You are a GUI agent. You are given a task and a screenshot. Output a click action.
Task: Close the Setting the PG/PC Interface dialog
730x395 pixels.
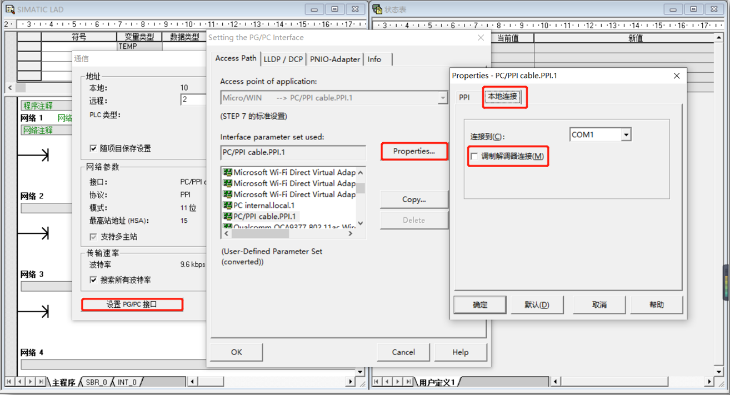pyautogui.click(x=481, y=38)
